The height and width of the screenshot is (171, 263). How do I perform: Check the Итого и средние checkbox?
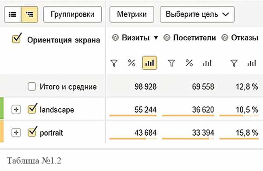click(x=32, y=87)
